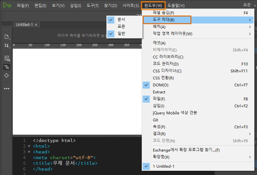Expand the 확장명(X) submenu
This screenshot has width=257, height=175.
[198, 157]
